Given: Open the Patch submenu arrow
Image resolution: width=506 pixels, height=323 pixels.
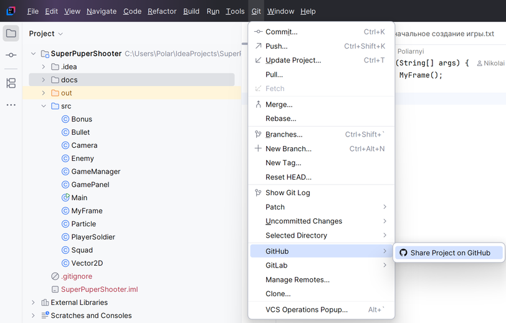Looking at the screenshot, I should click(384, 207).
